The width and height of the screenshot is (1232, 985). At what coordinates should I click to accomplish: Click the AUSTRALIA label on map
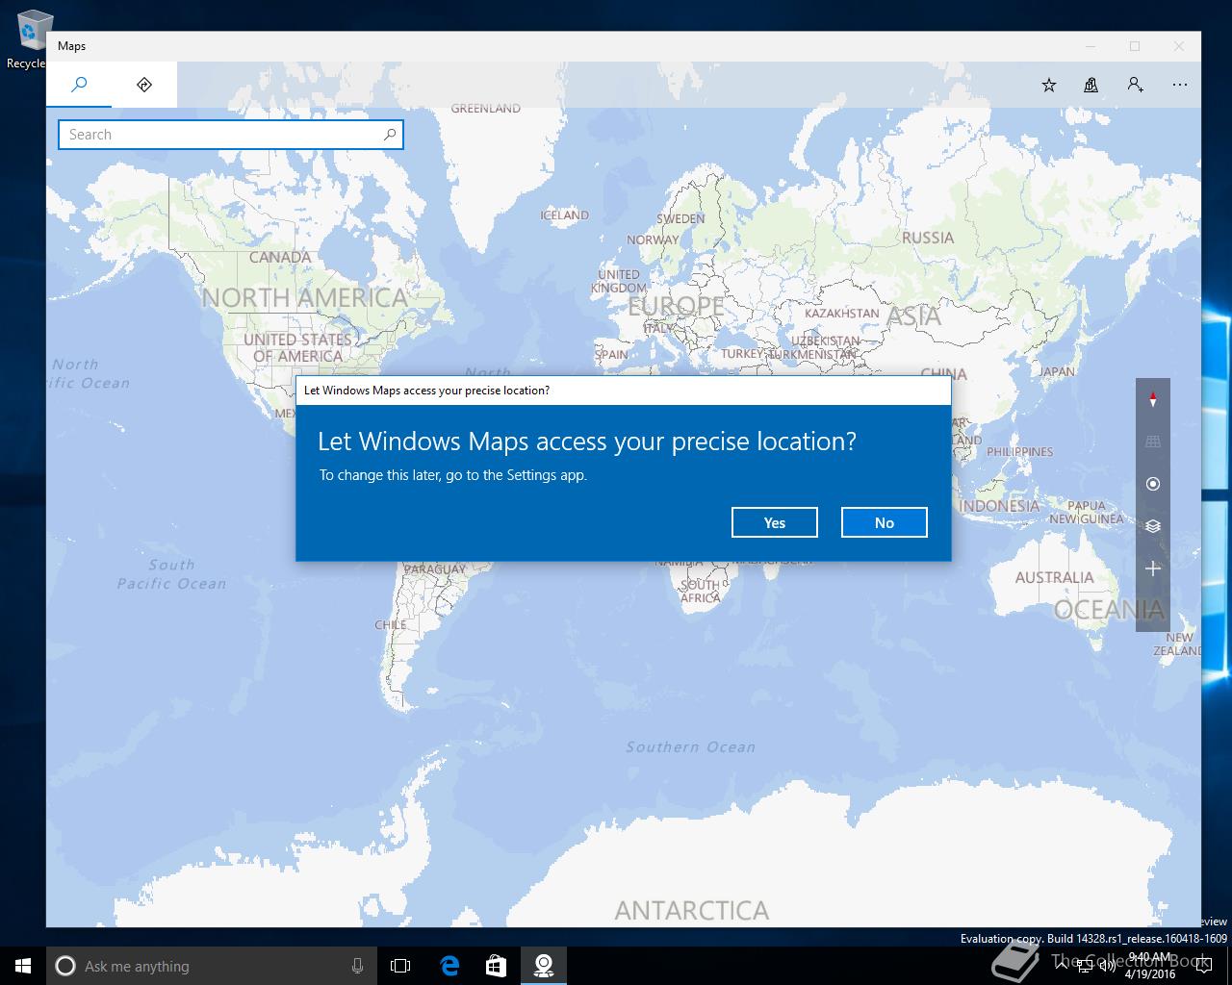pyautogui.click(x=1054, y=577)
